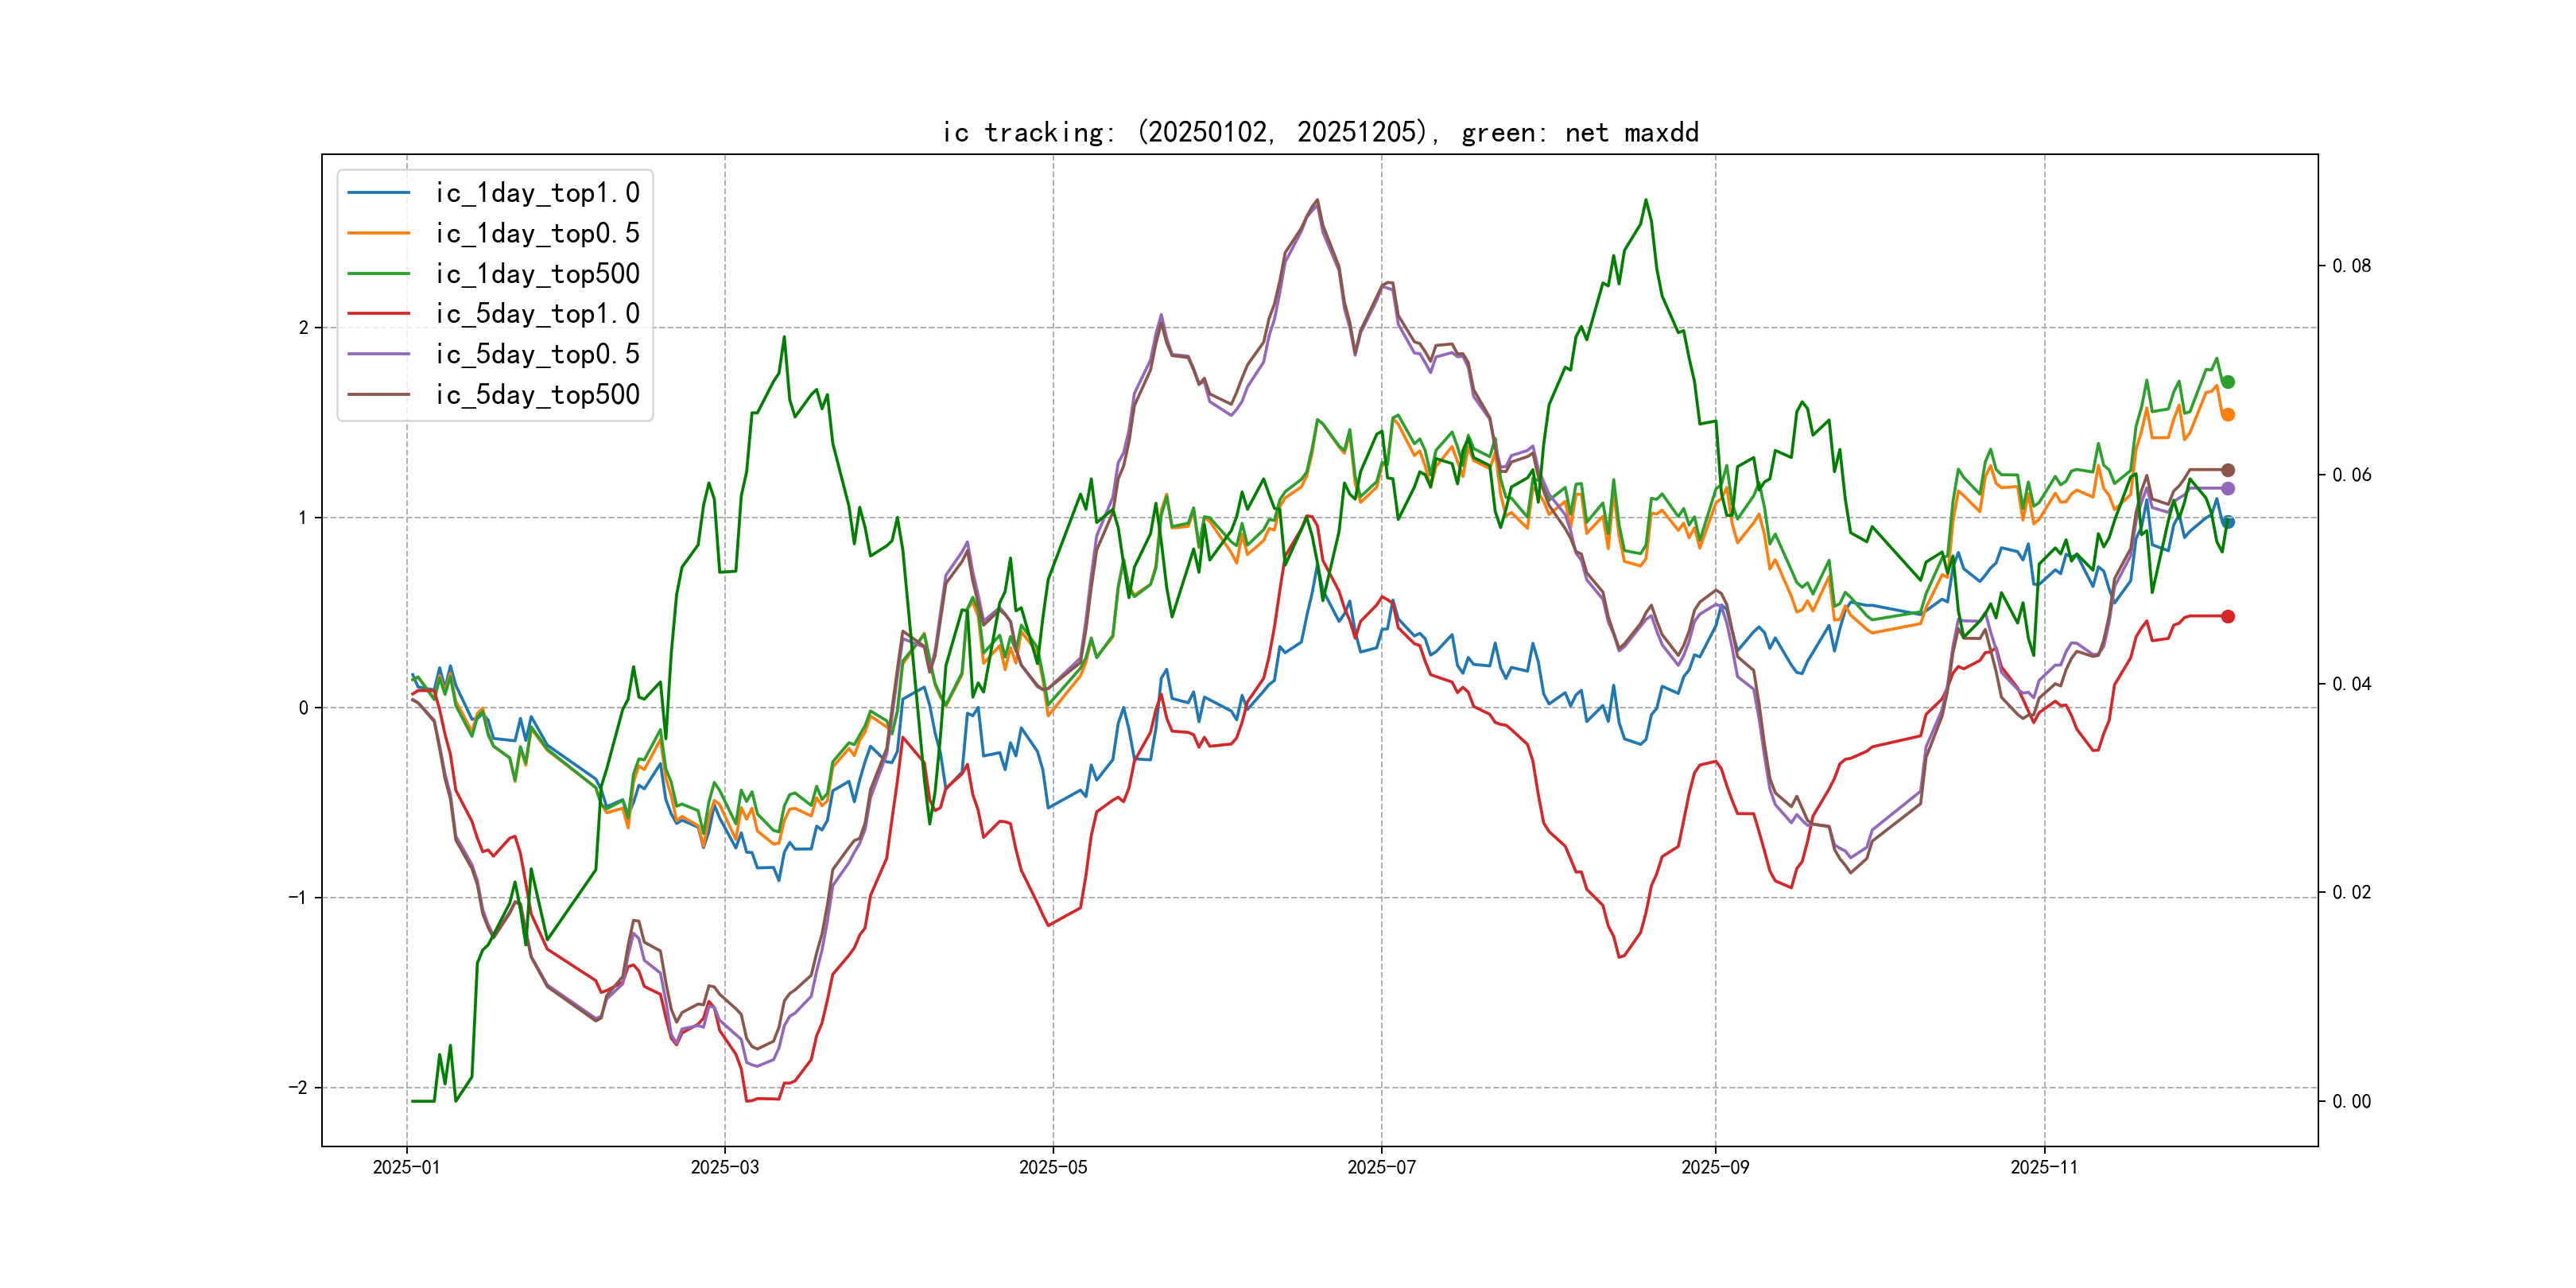The image size is (2576, 1288).
Task: Click the purple legend line swatch
Action: click(x=378, y=354)
